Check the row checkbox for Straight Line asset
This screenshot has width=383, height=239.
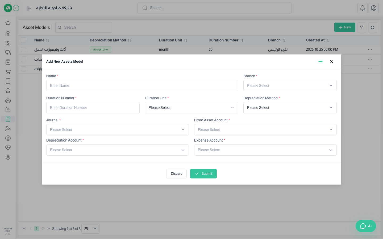point(24,50)
